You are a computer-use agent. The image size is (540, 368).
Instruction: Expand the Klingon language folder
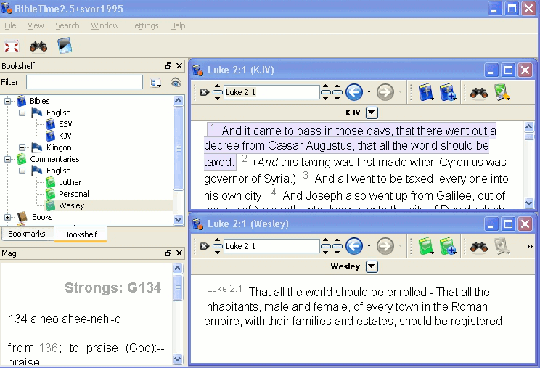[22, 147]
